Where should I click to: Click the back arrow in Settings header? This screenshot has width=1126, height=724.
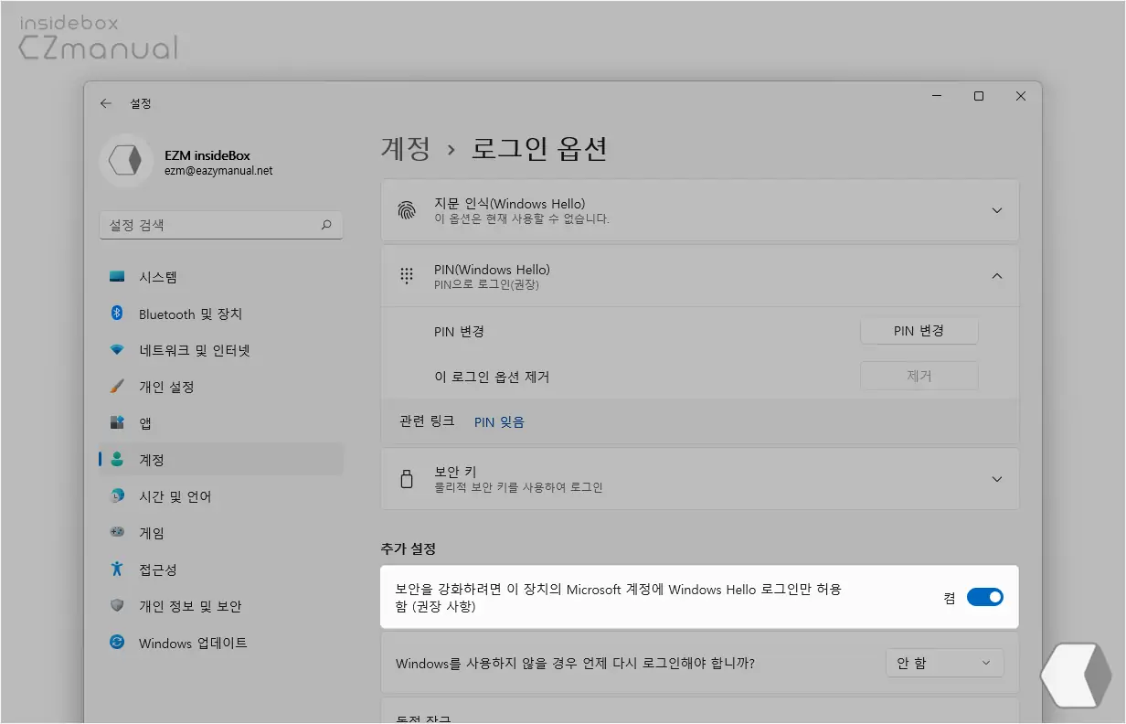tap(106, 103)
